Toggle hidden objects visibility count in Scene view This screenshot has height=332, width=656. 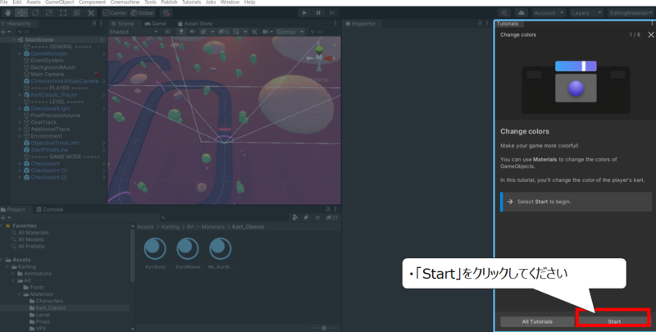point(223,32)
